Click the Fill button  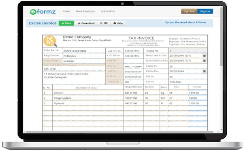pos(104,23)
